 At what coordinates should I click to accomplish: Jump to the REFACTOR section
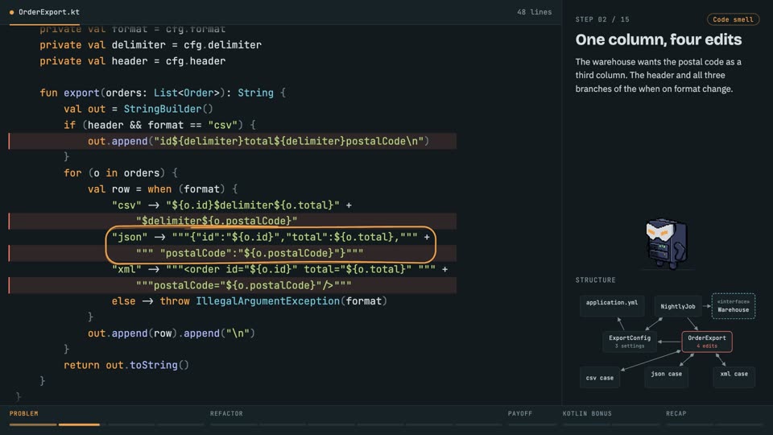pos(226,413)
